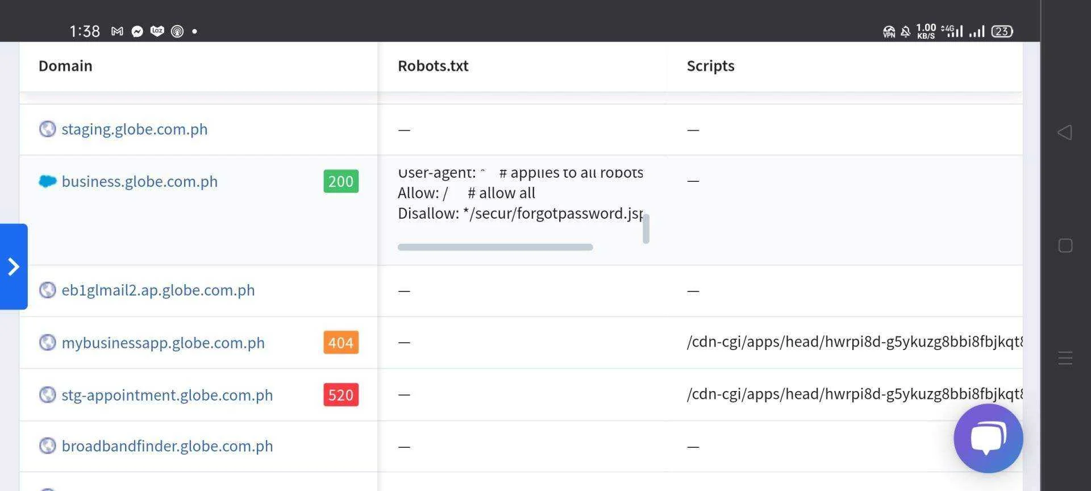This screenshot has height=491, width=1091.
Task: Click globe icon beside stg-appointment.globe.com.ph
Action: [47, 394]
